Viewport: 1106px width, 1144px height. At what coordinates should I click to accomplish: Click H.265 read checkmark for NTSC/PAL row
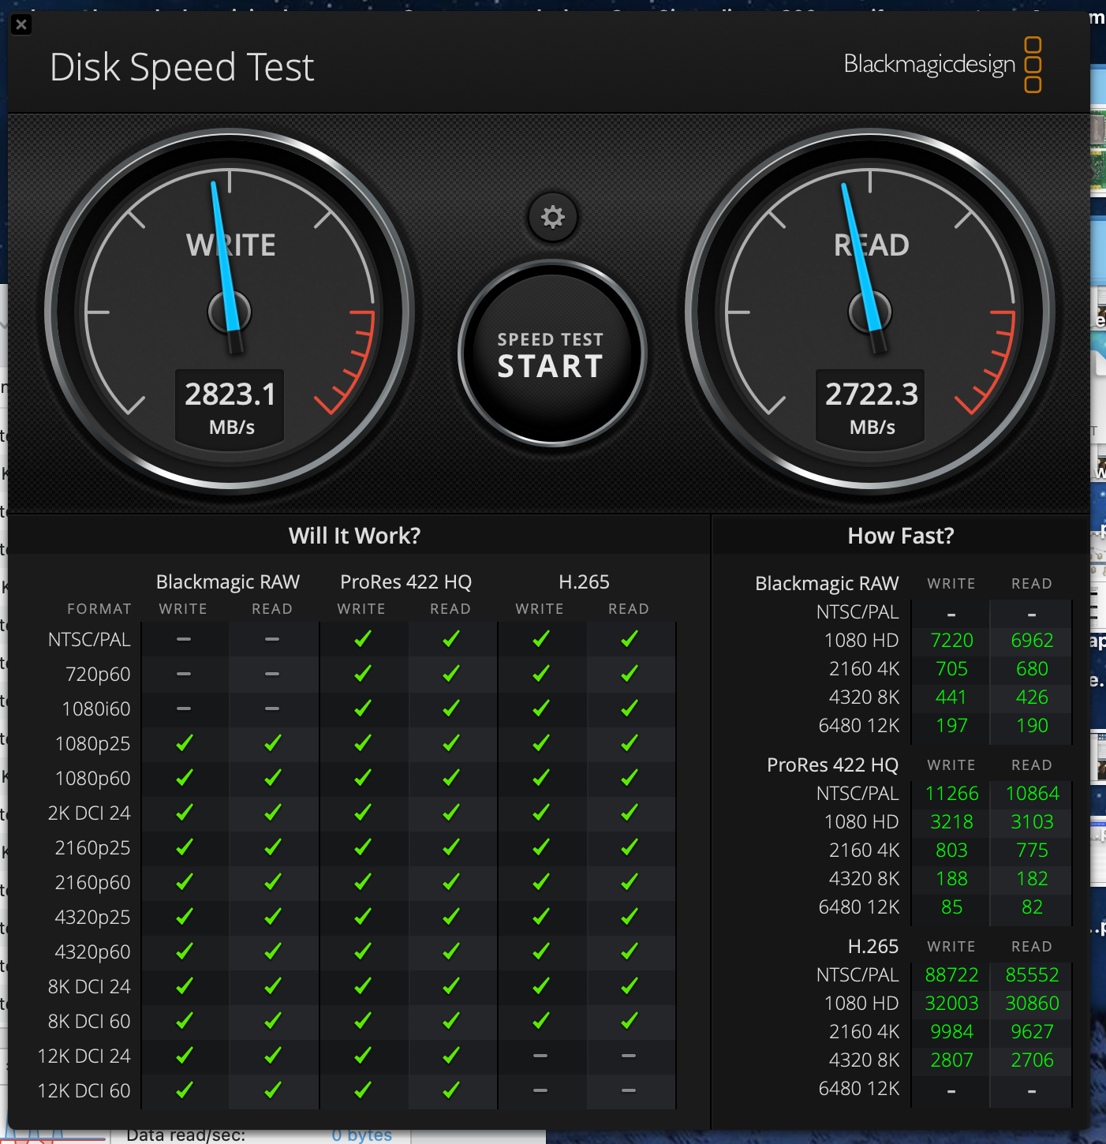click(x=629, y=639)
